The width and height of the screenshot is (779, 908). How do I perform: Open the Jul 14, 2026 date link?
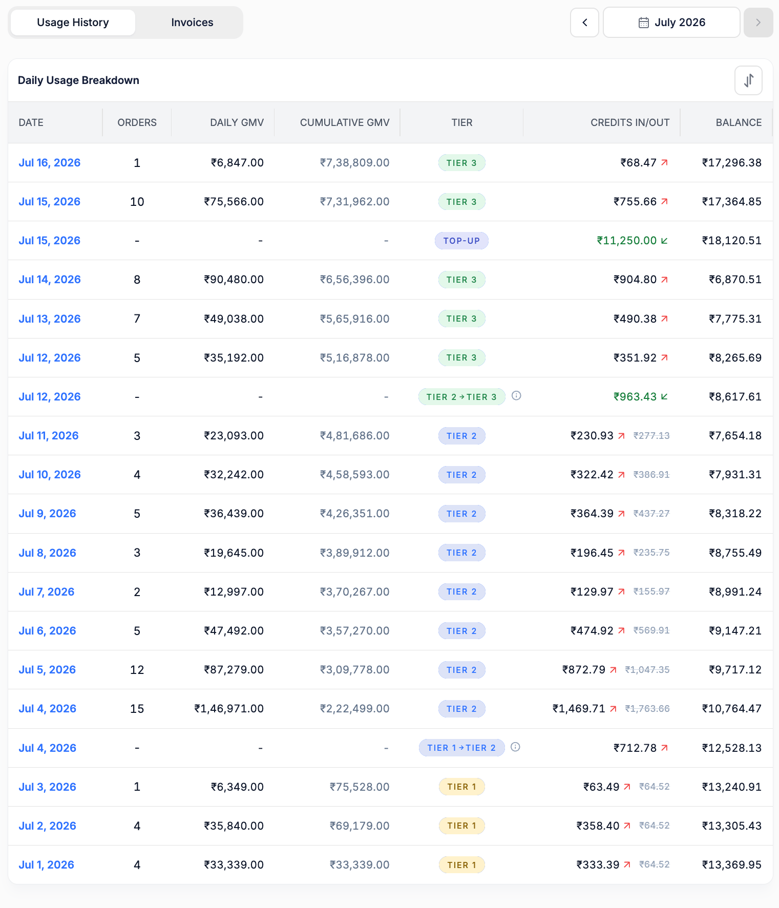(50, 279)
